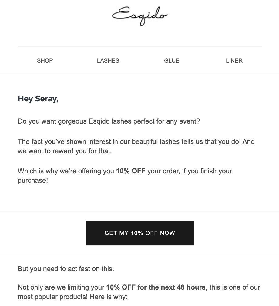Viewport: 279px width, 306px height.
Task: Click the "Hey Seray," greeting heading
Action: 38,99
